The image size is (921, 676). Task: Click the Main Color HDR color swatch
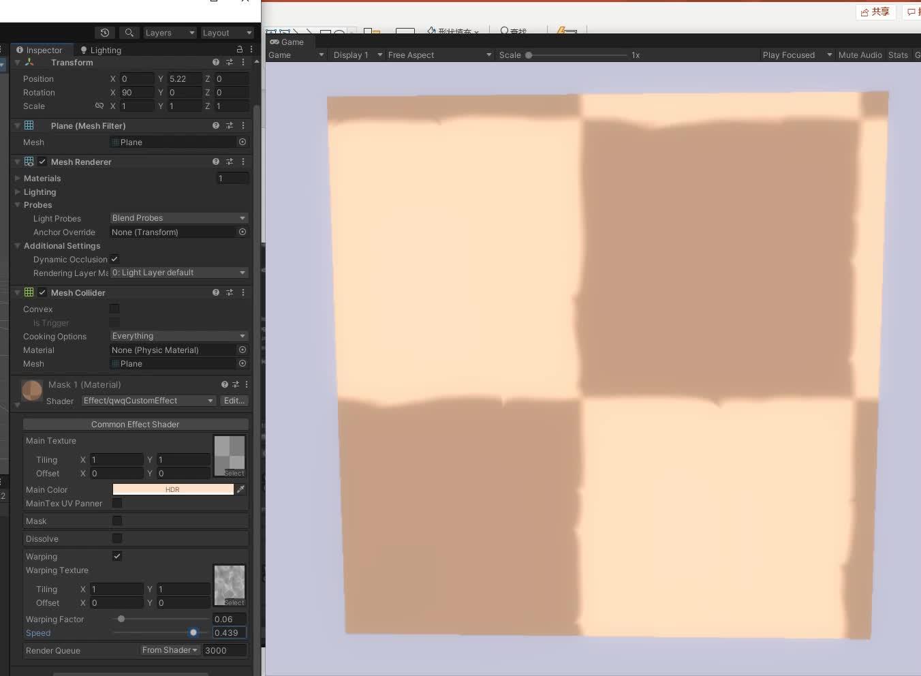coord(172,489)
